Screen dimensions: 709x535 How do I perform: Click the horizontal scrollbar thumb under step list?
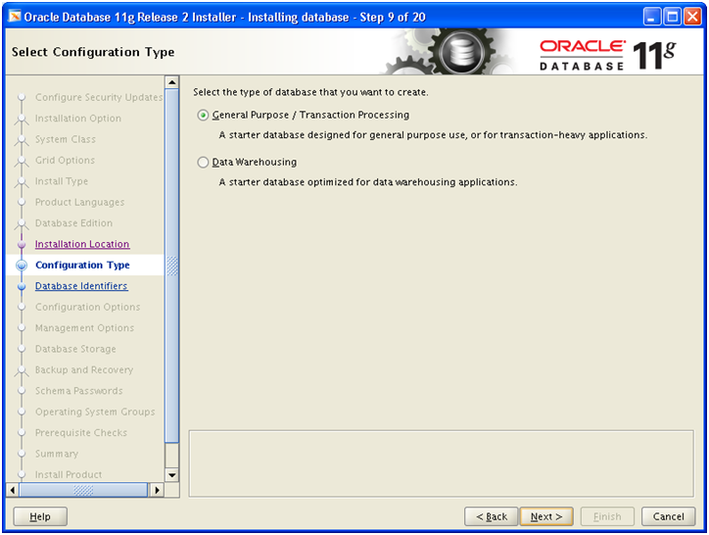tap(83, 490)
